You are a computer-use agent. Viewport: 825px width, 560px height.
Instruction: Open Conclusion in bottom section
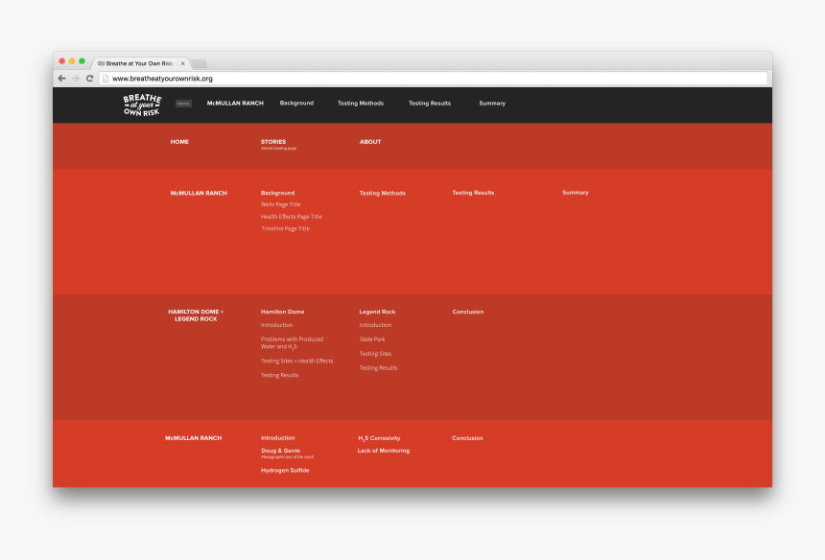click(x=467, y=438)
